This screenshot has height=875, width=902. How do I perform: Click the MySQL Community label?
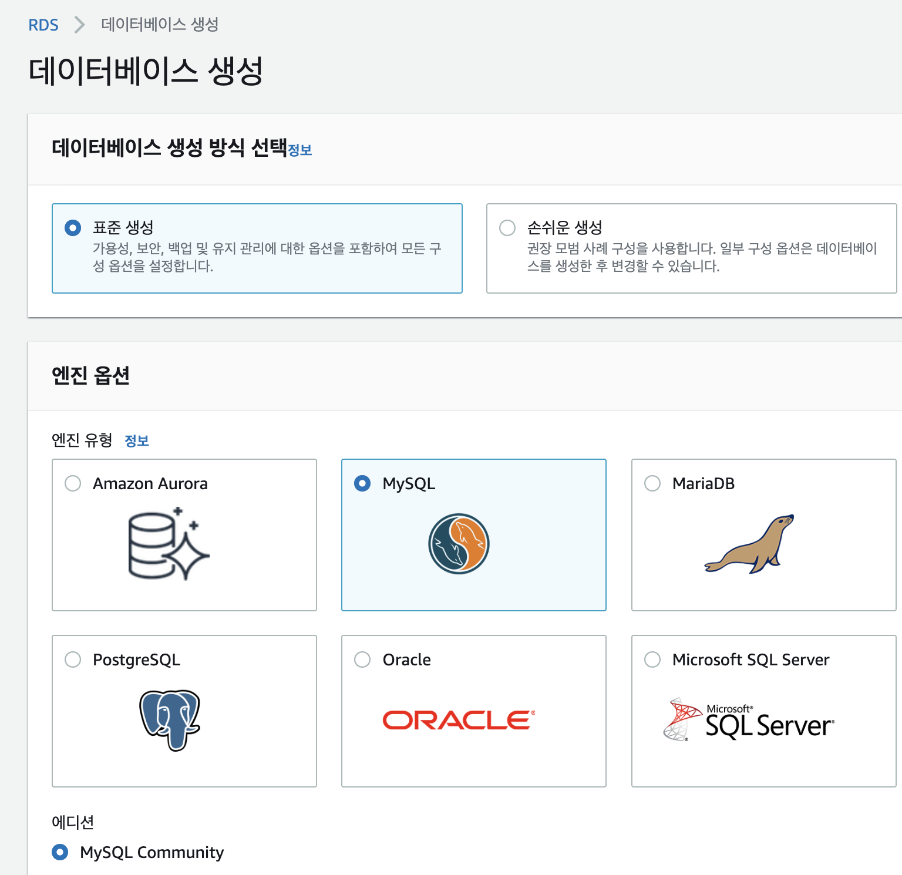click(152, 852)
